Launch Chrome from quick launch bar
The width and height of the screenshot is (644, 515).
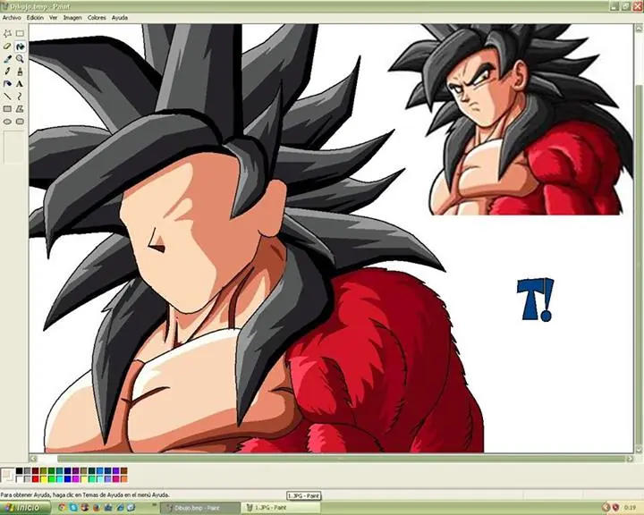(62, 508)
